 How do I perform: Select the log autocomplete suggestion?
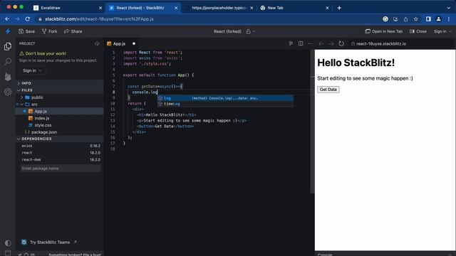tap(225, 98)
